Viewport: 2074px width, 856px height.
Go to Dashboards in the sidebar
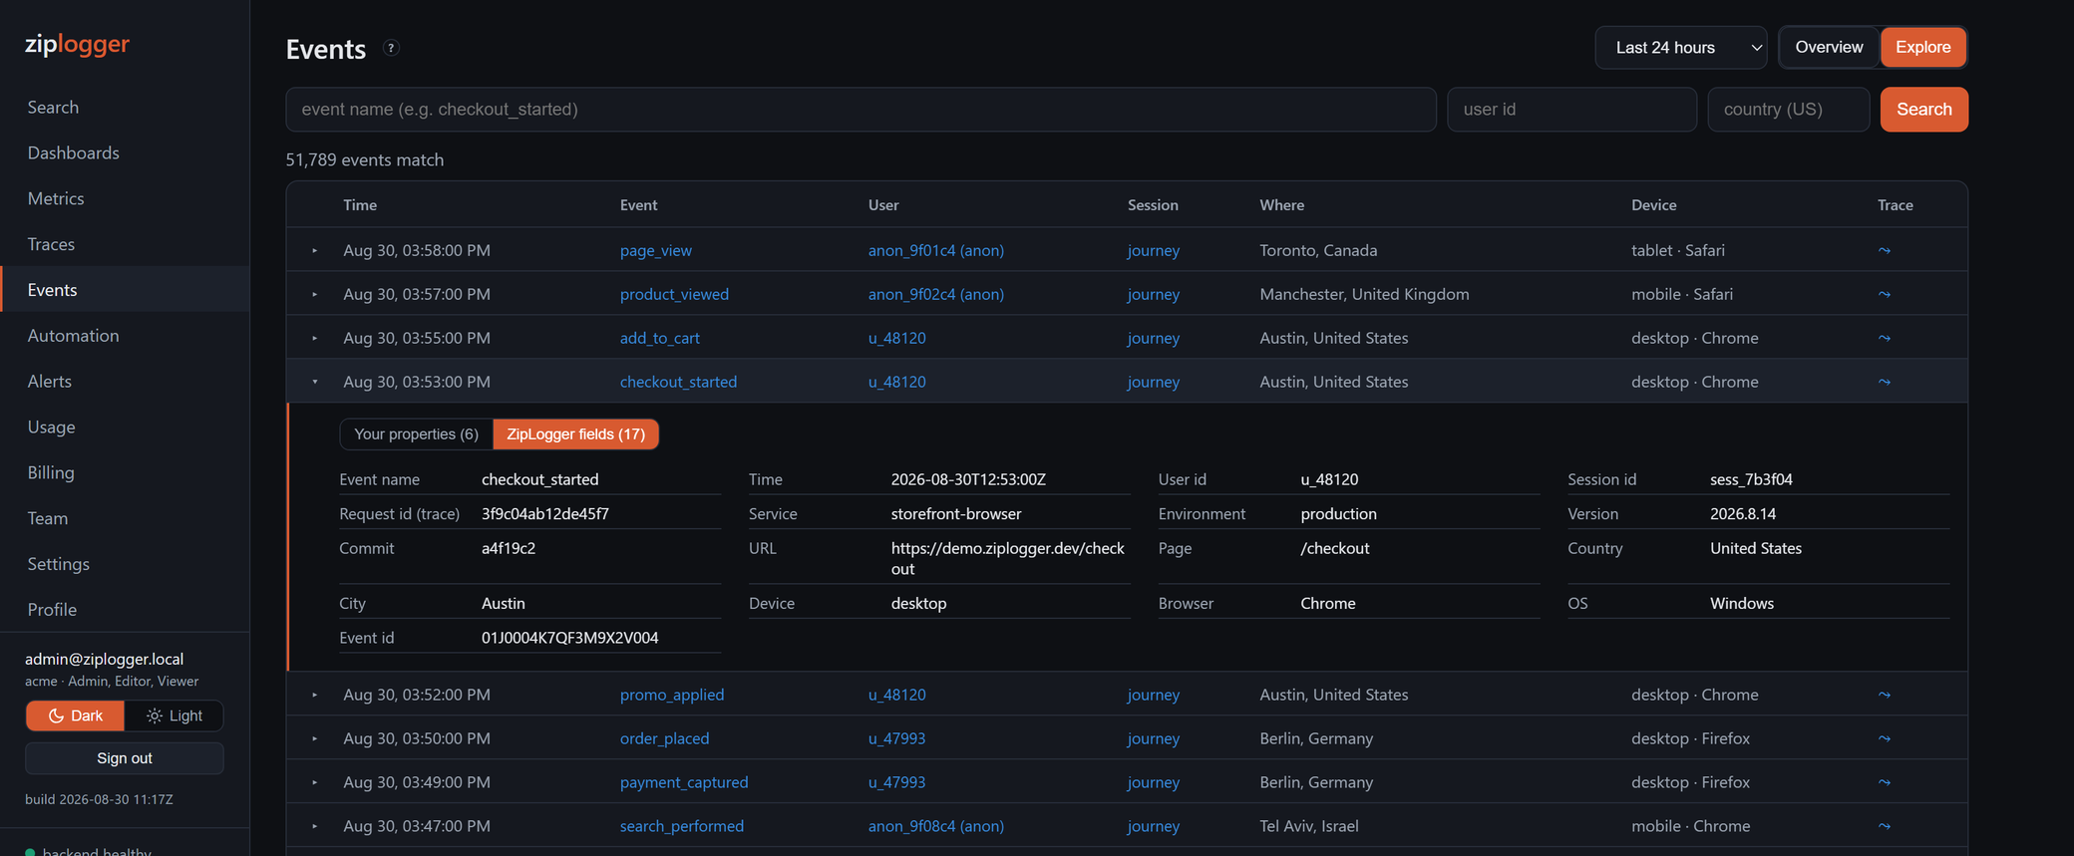[125, 152]
